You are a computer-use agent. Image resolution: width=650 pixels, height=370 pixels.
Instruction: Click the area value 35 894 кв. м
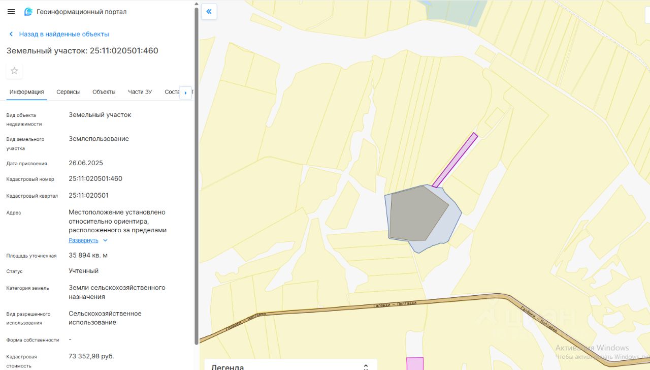coord(88,256)
